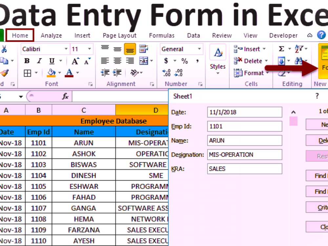This screenshot has width=328, height=246.
Task: Apply the Comma Style format
Action: pyautogui.click(x=197, y=61)
